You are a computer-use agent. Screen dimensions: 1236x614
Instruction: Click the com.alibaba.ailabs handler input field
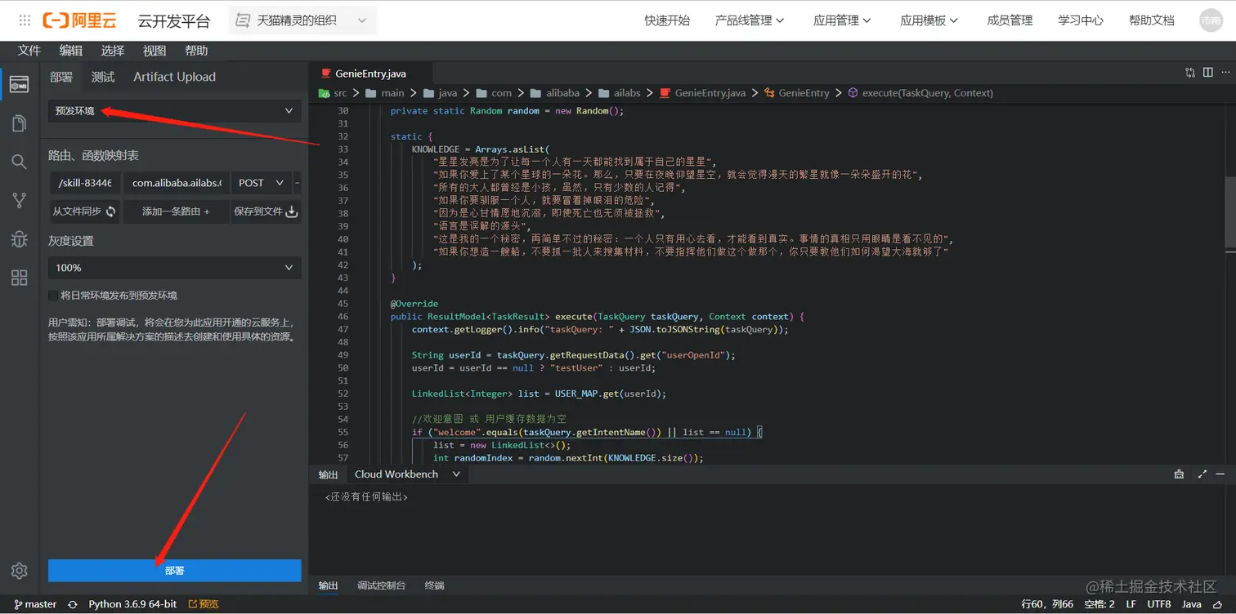pos(177,183)
